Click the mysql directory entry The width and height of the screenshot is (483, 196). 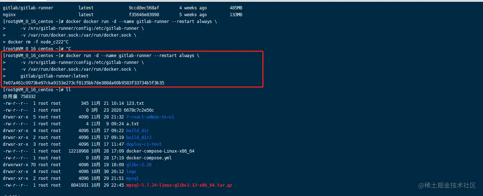click(x=132, y=178)
